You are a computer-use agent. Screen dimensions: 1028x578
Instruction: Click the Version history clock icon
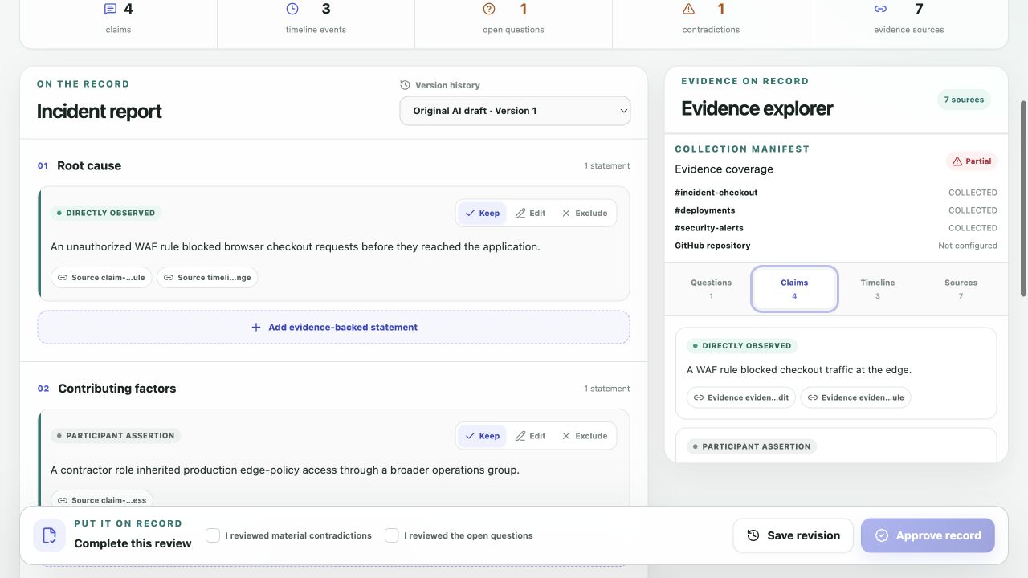tap(405, 85)
